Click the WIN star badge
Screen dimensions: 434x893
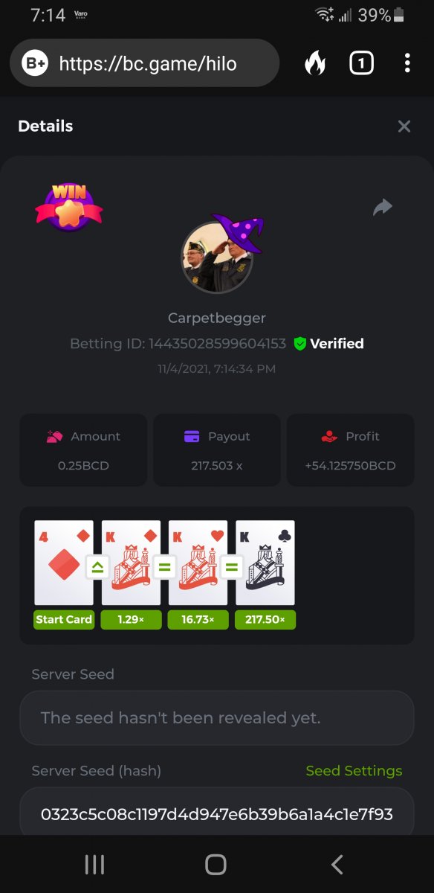pyautogui.click(x=68, y=206)
